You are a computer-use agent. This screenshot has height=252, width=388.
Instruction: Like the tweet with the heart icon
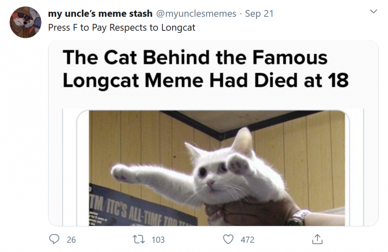228,239
